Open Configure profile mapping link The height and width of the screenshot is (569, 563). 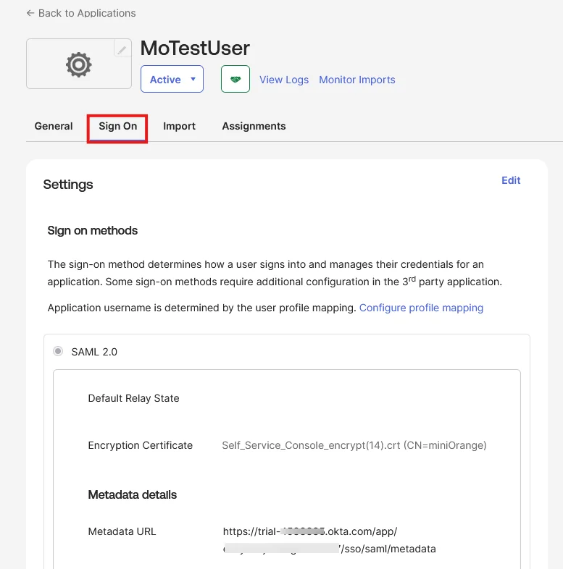click(x=421, y=308)
